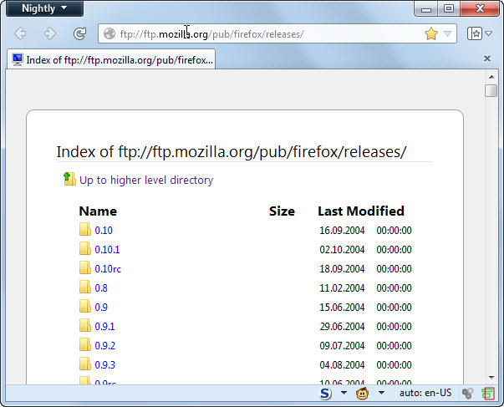
Task: Open the Nightly application menu
Action: (44, 8)
